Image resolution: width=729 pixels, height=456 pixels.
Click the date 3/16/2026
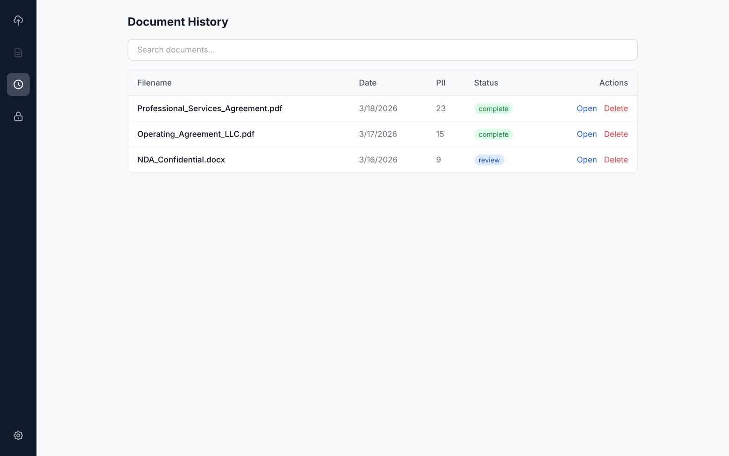pos(378,160)
